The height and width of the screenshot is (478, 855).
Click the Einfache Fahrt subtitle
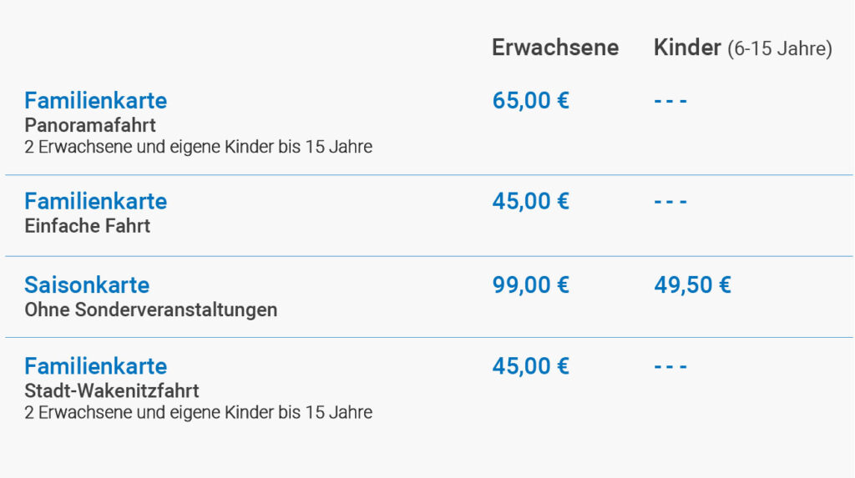pyautogui.click(x=87, y=226)
